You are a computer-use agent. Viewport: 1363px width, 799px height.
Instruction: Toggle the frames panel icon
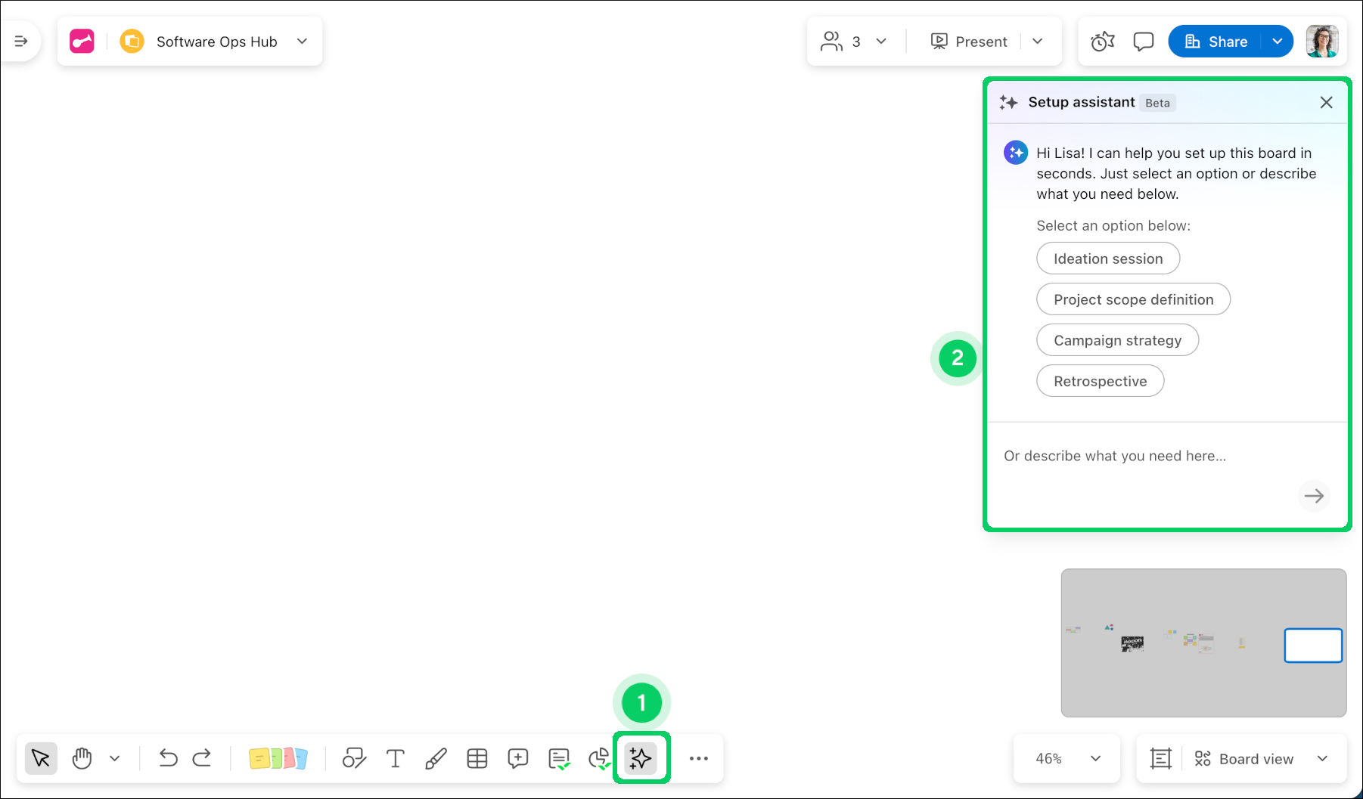pyautogui.click(x=1160, y=758)
